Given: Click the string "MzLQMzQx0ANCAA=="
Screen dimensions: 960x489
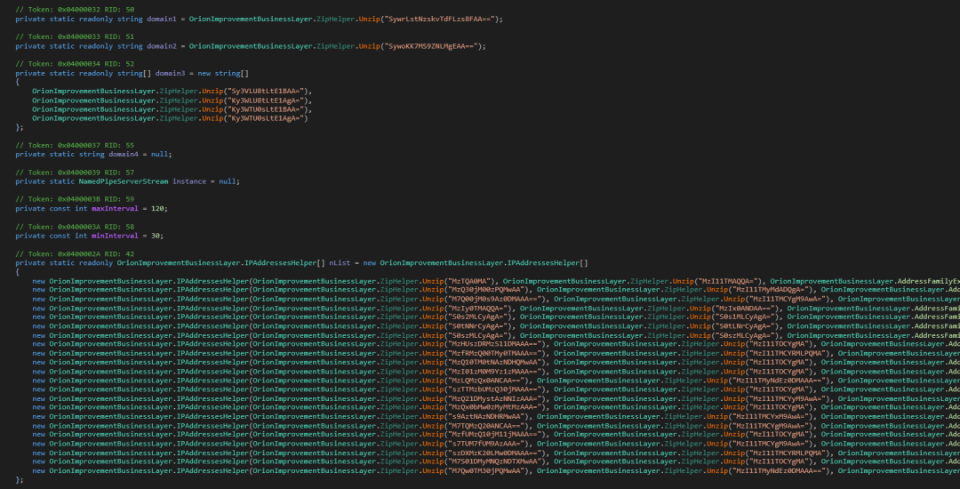Looking at the screenshot, I should click(x=485, y=380).
